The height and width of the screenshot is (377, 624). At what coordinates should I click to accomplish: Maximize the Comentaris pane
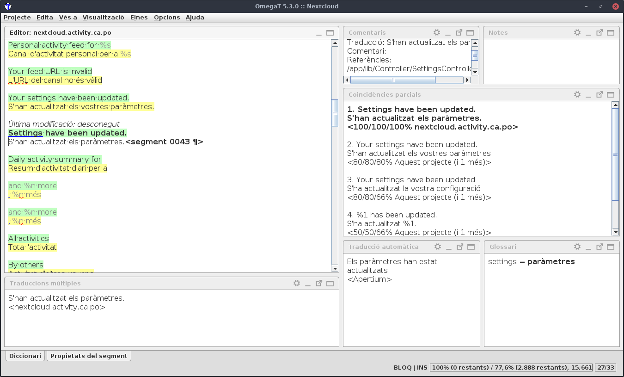tap(470, 33)
